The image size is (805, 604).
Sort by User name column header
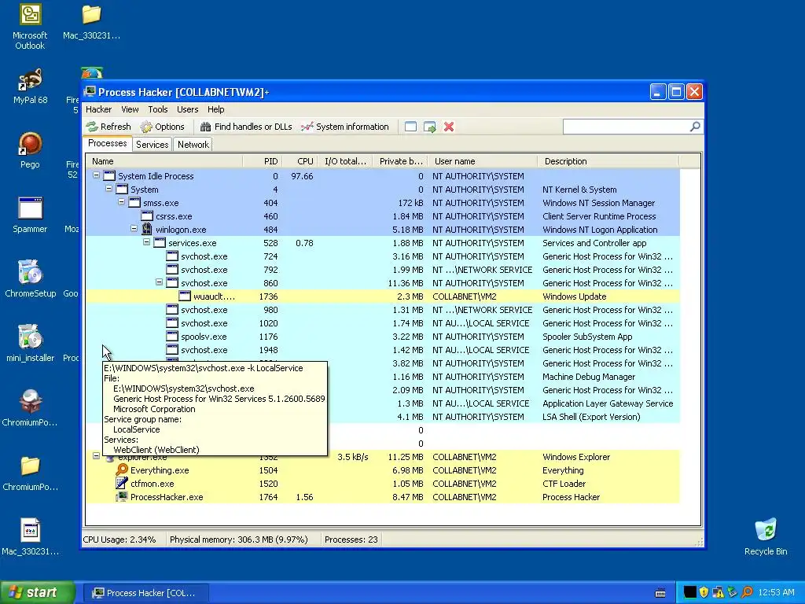coord(483,161)
